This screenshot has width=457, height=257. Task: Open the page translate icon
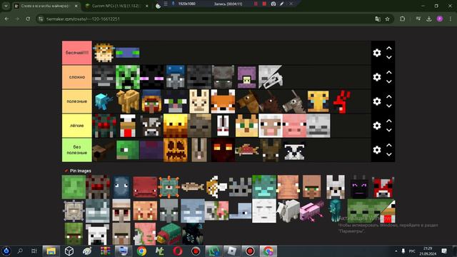pos(378,19)
